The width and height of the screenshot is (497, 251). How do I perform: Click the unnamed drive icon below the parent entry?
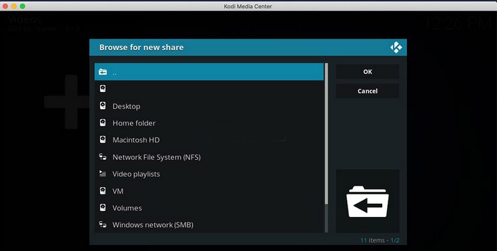pyautogui.click(x=103, y=89)
